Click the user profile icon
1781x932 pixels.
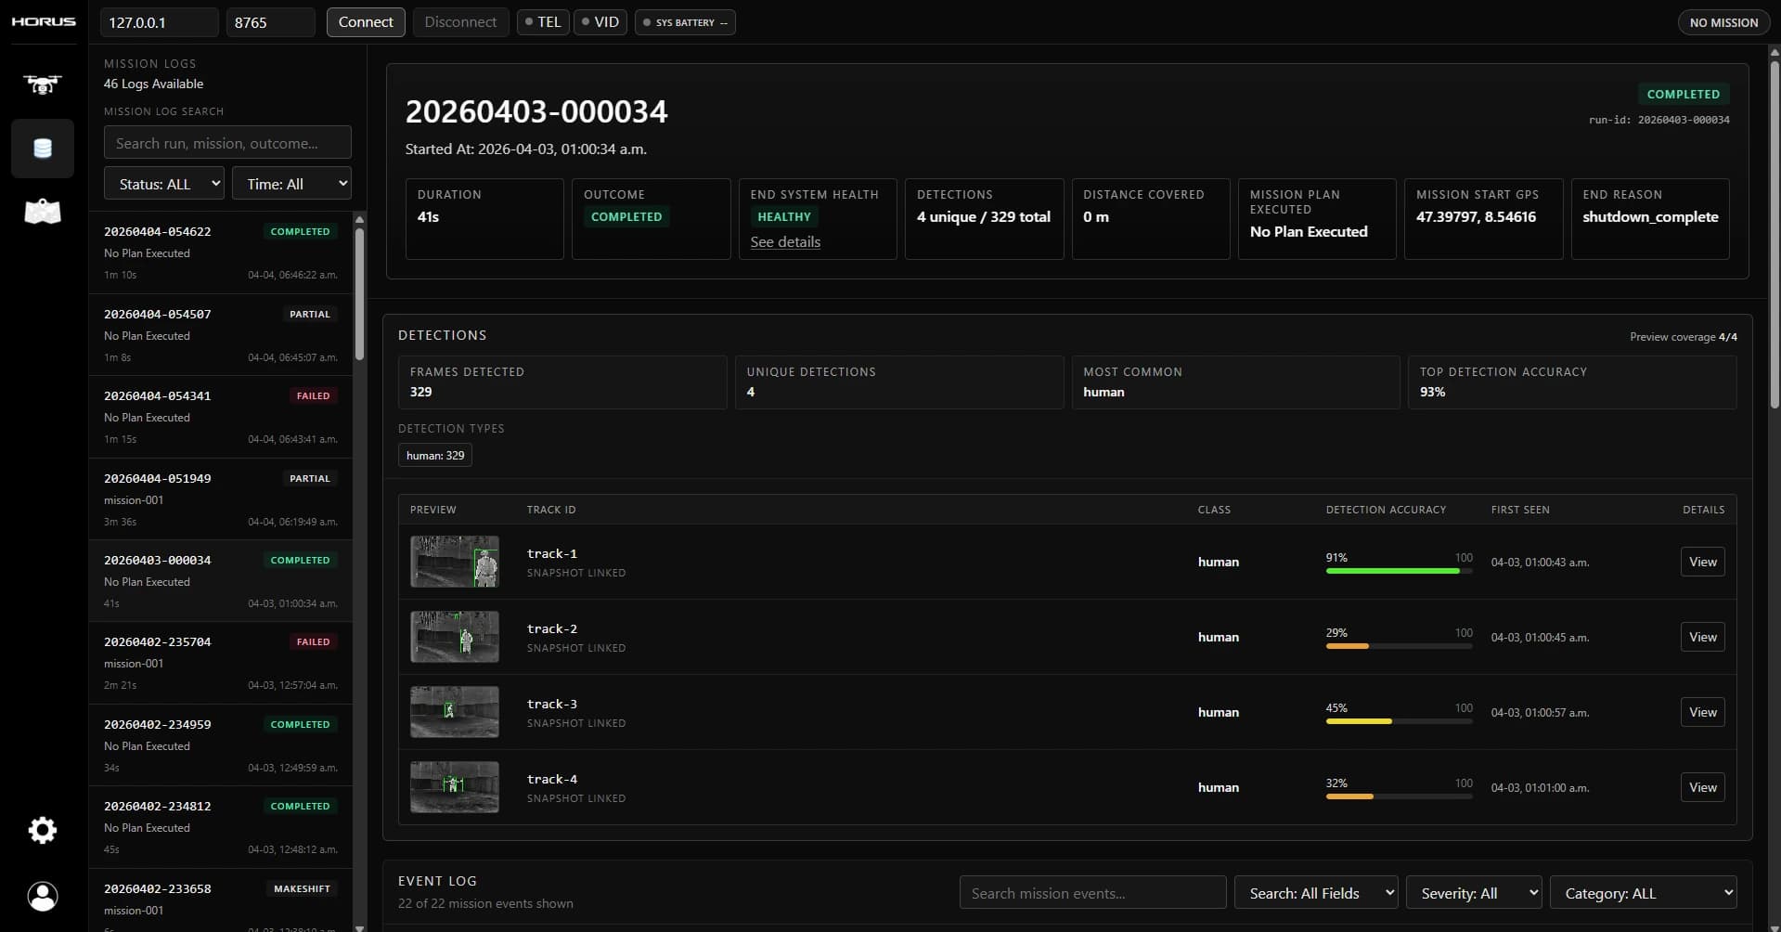(x=42, y=896)
